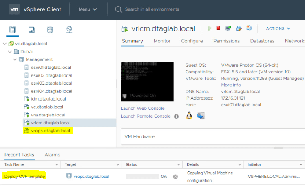The width and height of the screenshot is (305, 186).
Task: Click the Edit Settings icon
Action: [239, 28]
